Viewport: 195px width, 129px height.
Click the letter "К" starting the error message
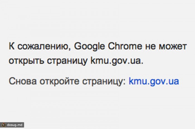coord(12,46)
